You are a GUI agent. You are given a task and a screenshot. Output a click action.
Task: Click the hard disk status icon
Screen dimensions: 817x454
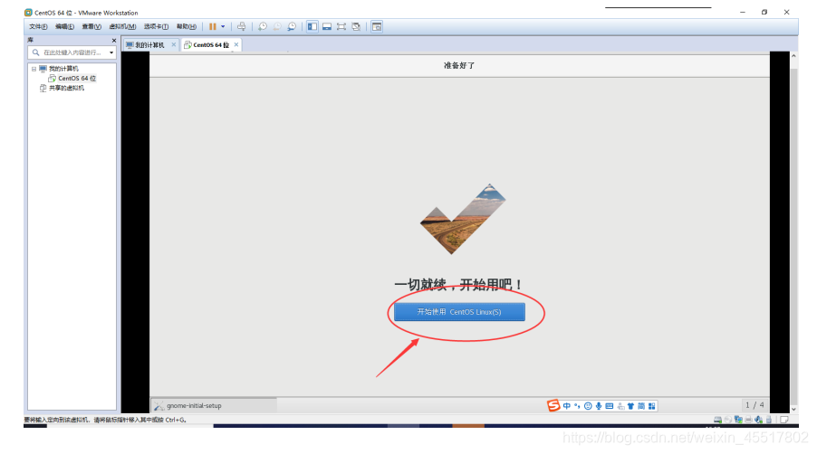pyautogui.click(x=717, y=420)
